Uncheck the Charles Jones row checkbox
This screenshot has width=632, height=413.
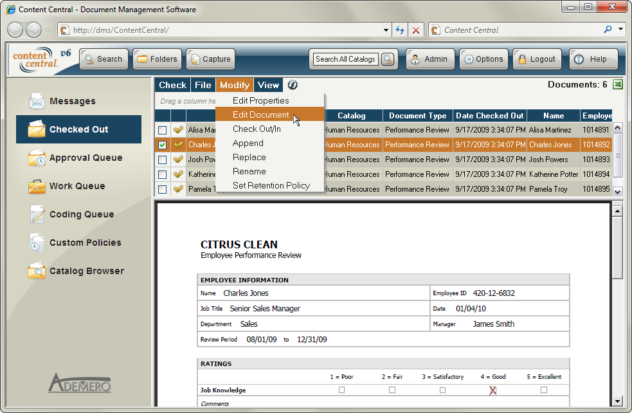click(163, 145)
